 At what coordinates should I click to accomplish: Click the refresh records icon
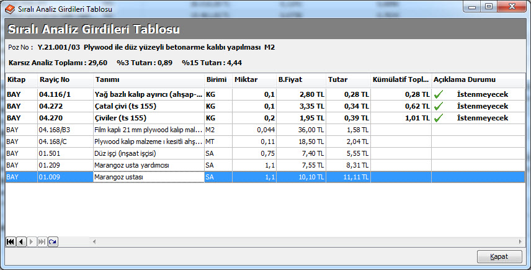(x=53, y=241)
